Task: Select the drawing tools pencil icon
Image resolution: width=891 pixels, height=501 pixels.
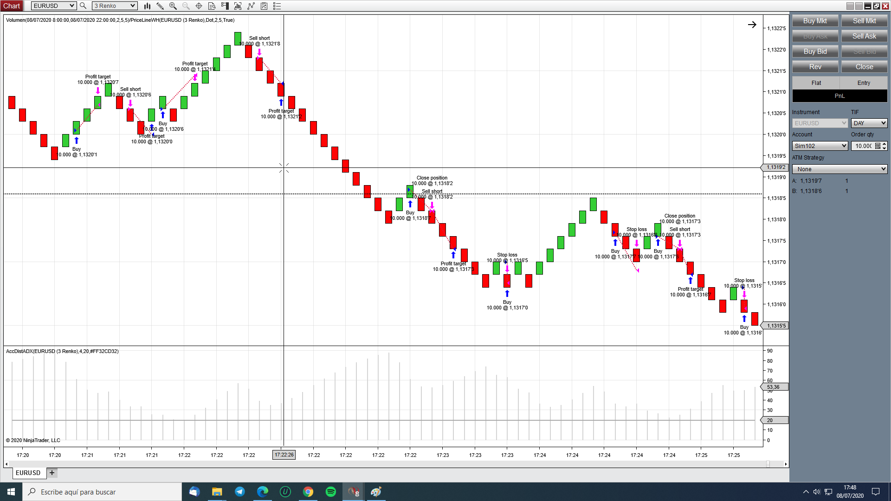Action: tap(160, 6)
